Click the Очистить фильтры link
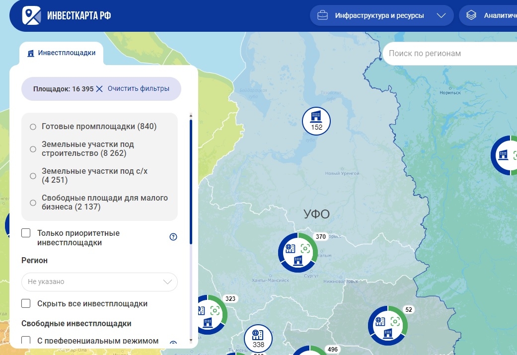This screenshot has height=355, width=517. 138,89
